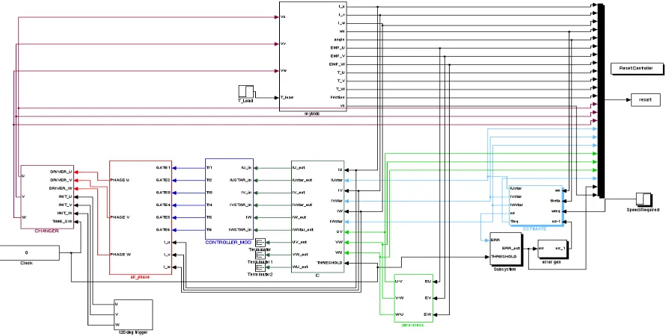Screen dimensions: 666x336
Task: Click U-V port on zero-cross block
Action: tap(400, 281)
